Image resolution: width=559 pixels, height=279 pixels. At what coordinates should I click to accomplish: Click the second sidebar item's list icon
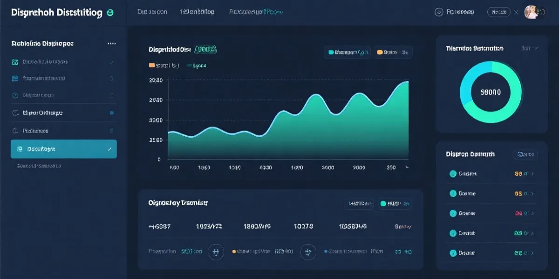(x=15, y=79)
